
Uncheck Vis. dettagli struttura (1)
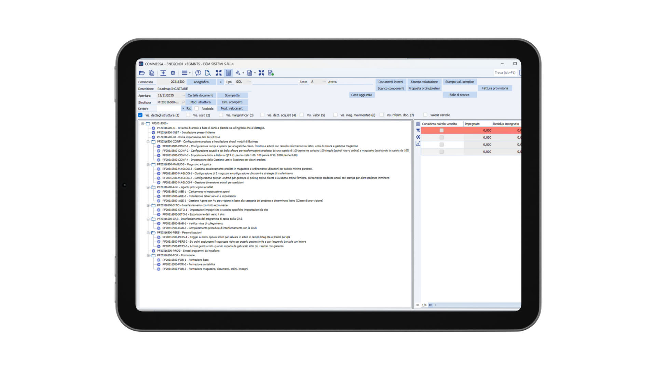point(140,115)
